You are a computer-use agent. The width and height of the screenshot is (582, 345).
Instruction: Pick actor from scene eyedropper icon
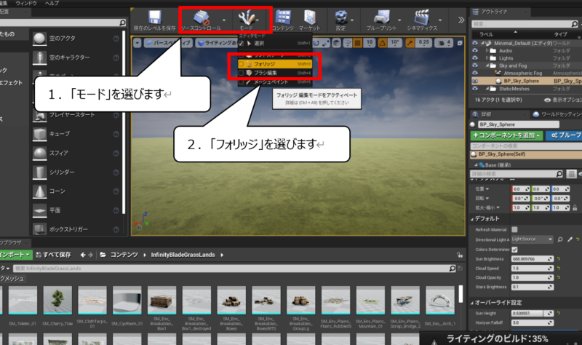pyautogui.click(x=570, y=239)
